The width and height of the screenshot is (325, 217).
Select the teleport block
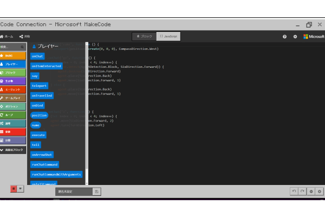39,86
